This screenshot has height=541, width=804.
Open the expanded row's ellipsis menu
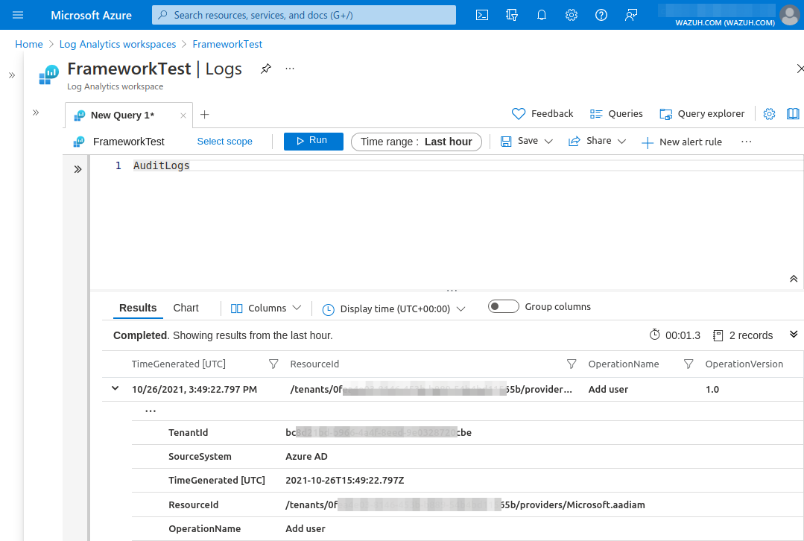click(151, 411)
